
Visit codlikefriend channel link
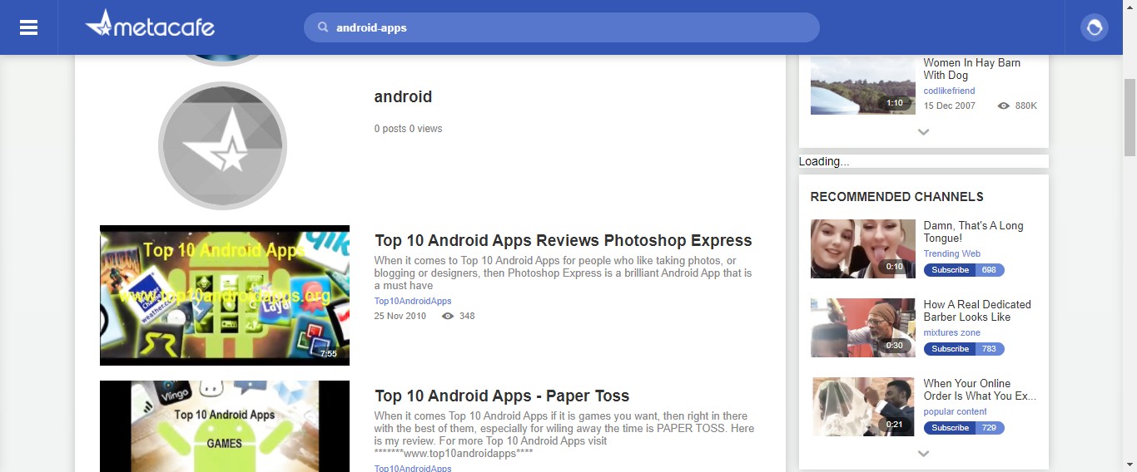[949, 91]
